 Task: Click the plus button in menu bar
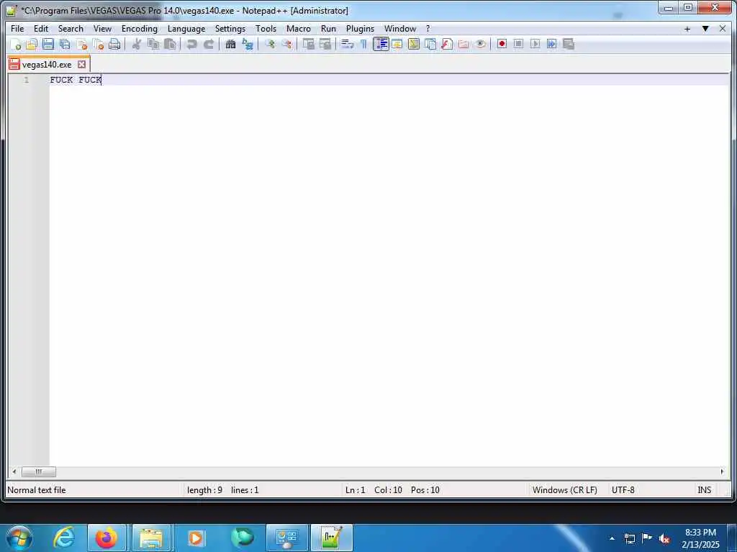tap(687, 29)
